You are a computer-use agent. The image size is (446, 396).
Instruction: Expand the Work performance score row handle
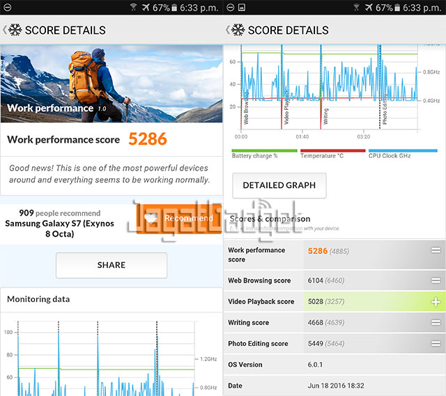[436, 251]
